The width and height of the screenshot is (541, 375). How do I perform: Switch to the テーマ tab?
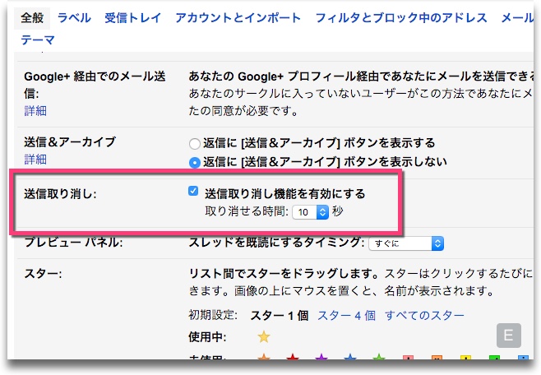(38, 40)
